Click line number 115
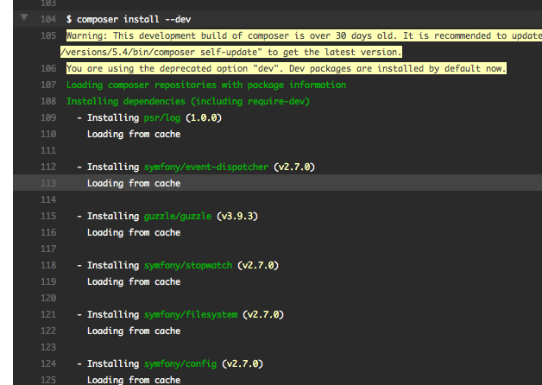This screenshot has width=542, height=385. (x=48, y=216)
